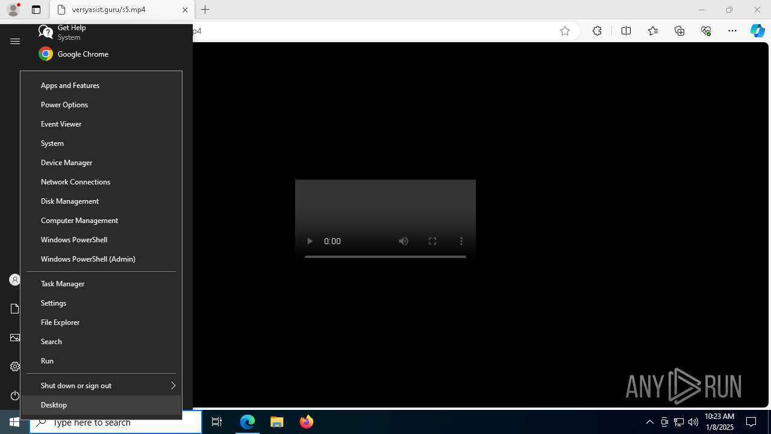
Task: Open File Explorer from the menu
Action: tap(101, 322)
